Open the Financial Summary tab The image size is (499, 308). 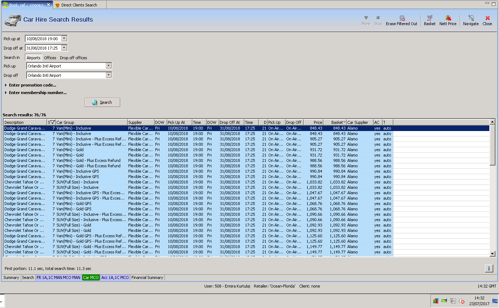pos(147,277)
